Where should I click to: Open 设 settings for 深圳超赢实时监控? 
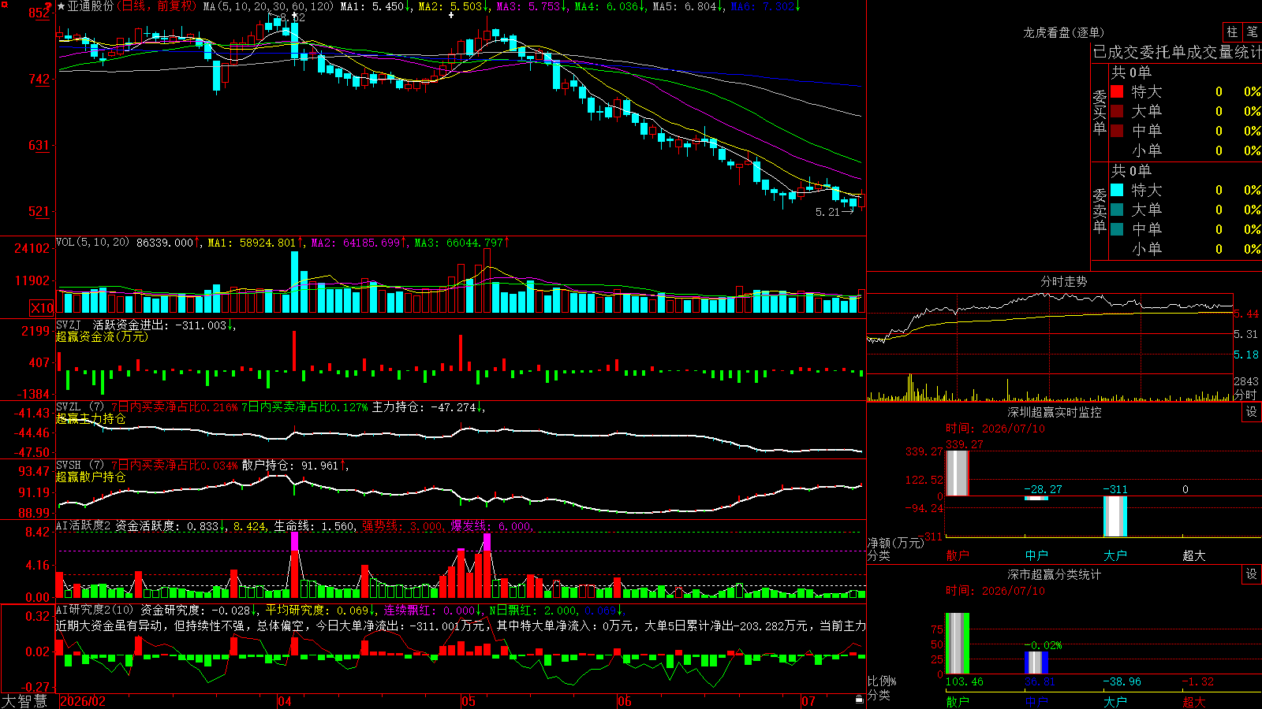coord(1252,412)
